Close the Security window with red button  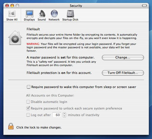click(x=7, y=6)
